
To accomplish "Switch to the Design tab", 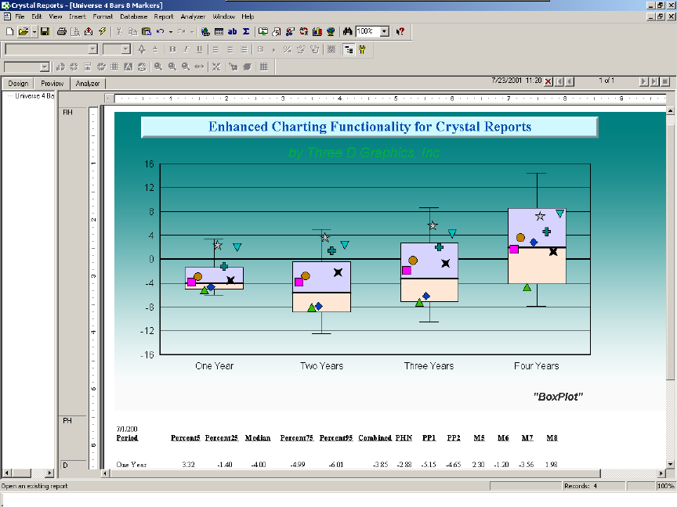I will coord(18,84).
